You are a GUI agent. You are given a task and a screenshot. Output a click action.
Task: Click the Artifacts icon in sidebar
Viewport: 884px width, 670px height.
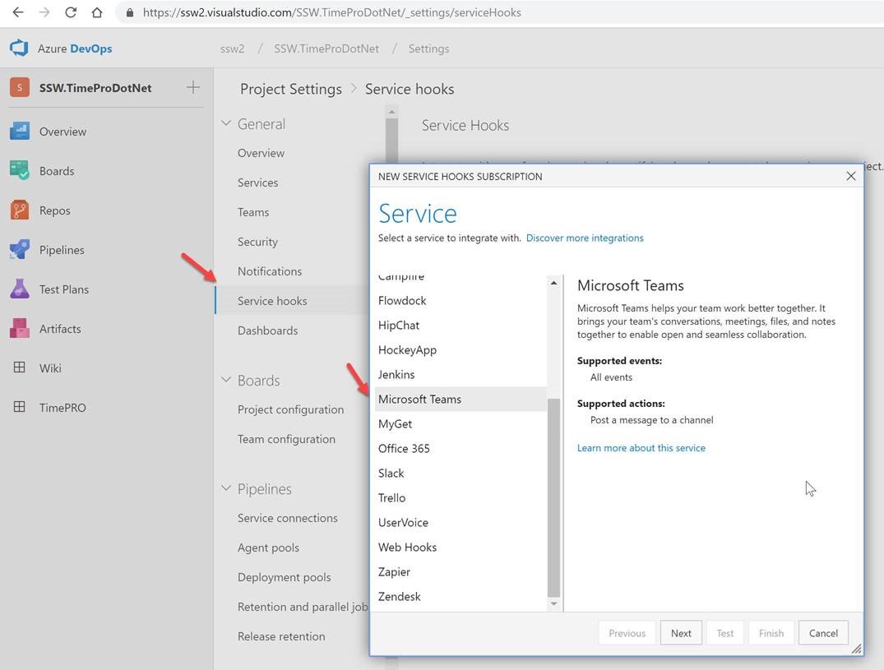[x=20, y=329]
